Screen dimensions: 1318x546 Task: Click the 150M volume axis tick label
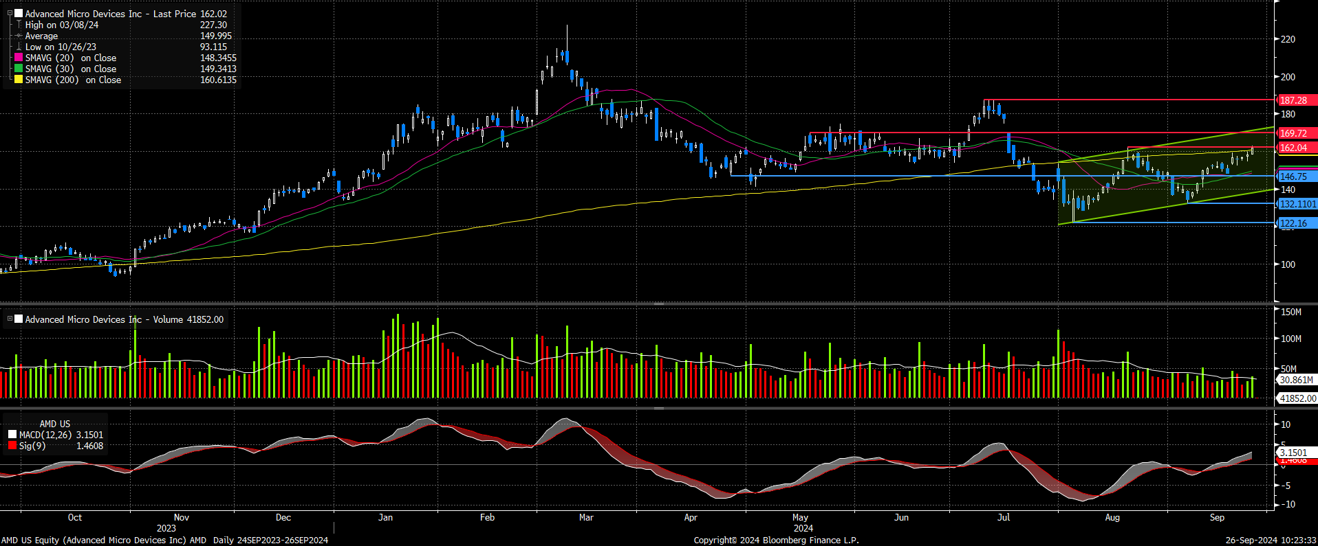[x=1291, y=312]
